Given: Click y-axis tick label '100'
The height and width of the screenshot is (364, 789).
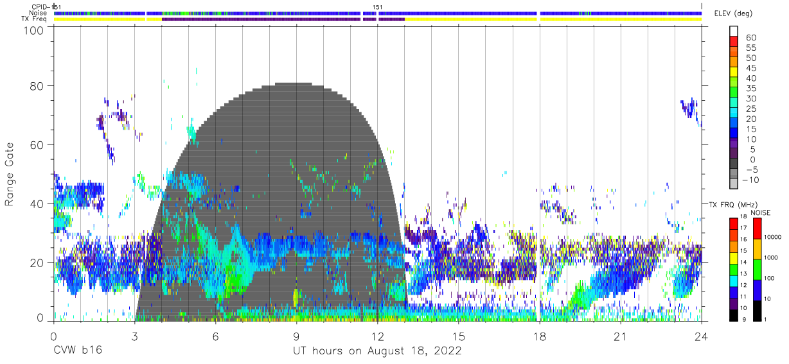Looking at the screenshot, I should (33, 30).
